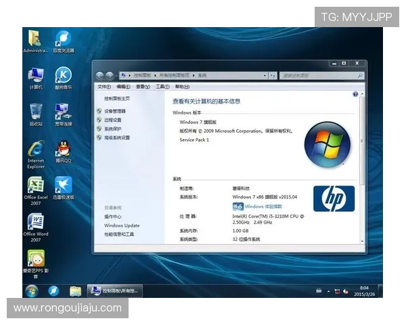The height and width of the screenshot is (325, 406).
Task: Click the 高级系统设置 link
Action: click(116, 137)
